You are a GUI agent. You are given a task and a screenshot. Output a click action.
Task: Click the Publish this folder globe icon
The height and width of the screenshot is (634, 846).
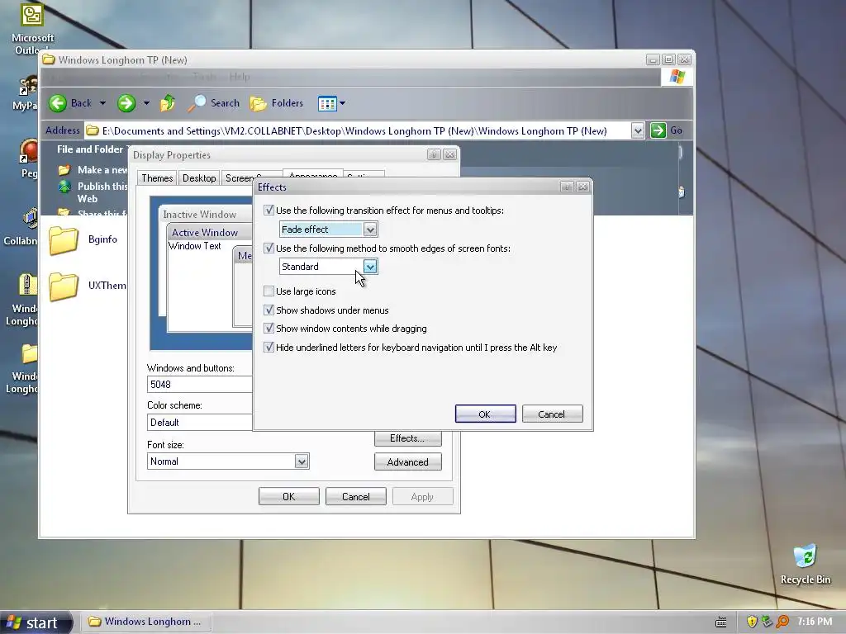pyautogui.click(x=64, y=187)
